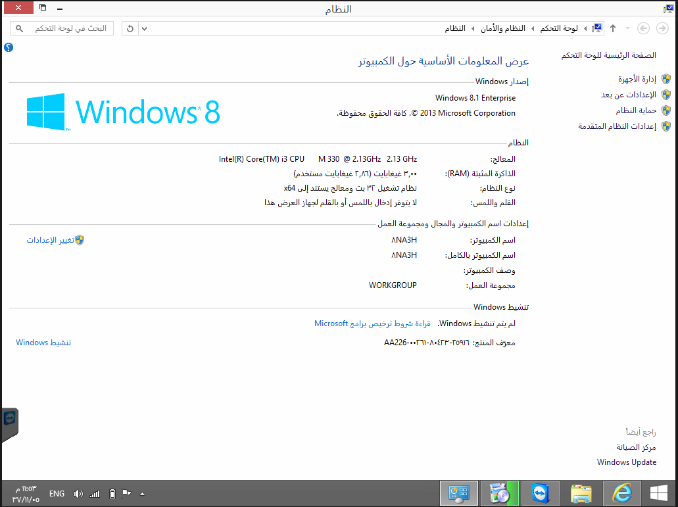Click تغيير الإعدادات link
Screen dimensions: 678x507
[x=50, y=240]
